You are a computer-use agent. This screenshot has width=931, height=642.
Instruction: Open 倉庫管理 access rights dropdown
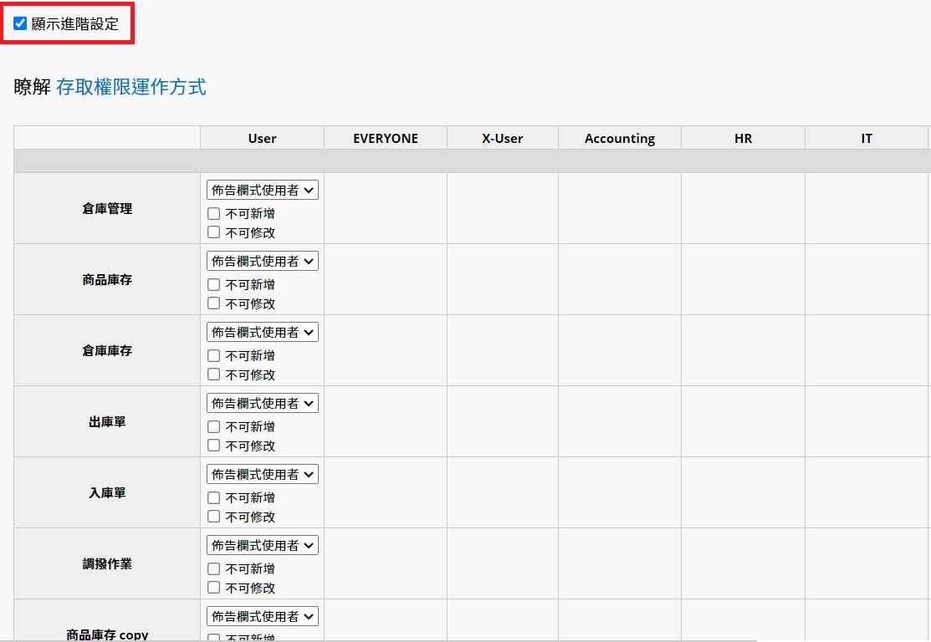(x=263, y=191)
